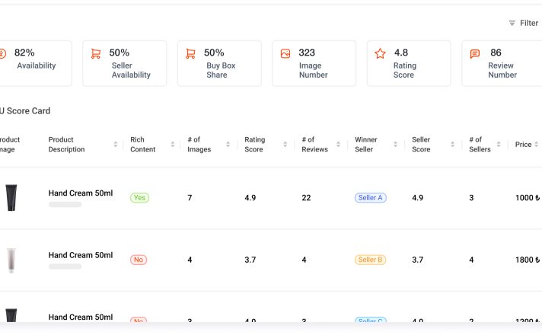Image resolution: width=542 pixels, height=335 pixels.
Task: Click the 1000 ₺ price value
Action: tap(528, 198)
